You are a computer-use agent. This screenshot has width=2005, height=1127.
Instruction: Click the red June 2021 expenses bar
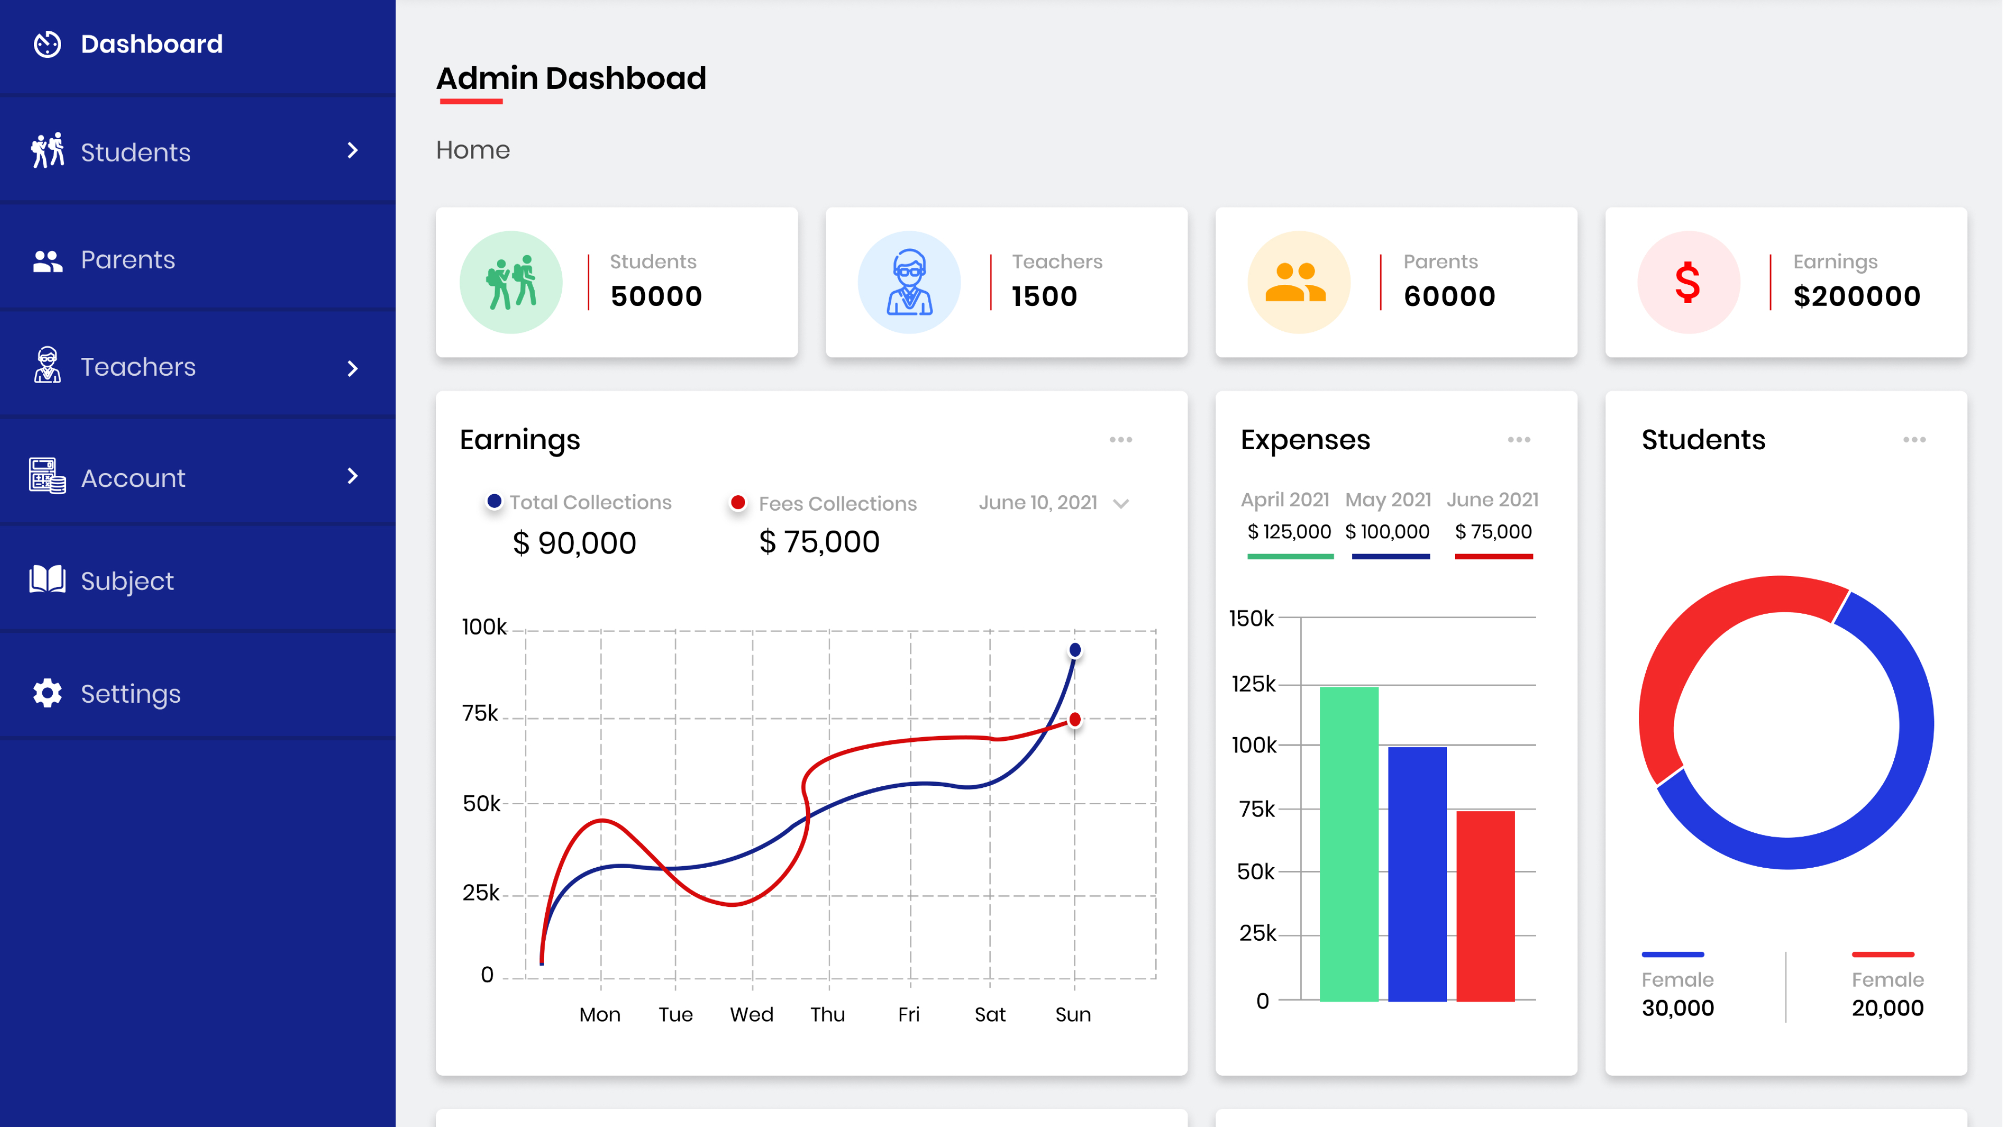click(1485, 905)
